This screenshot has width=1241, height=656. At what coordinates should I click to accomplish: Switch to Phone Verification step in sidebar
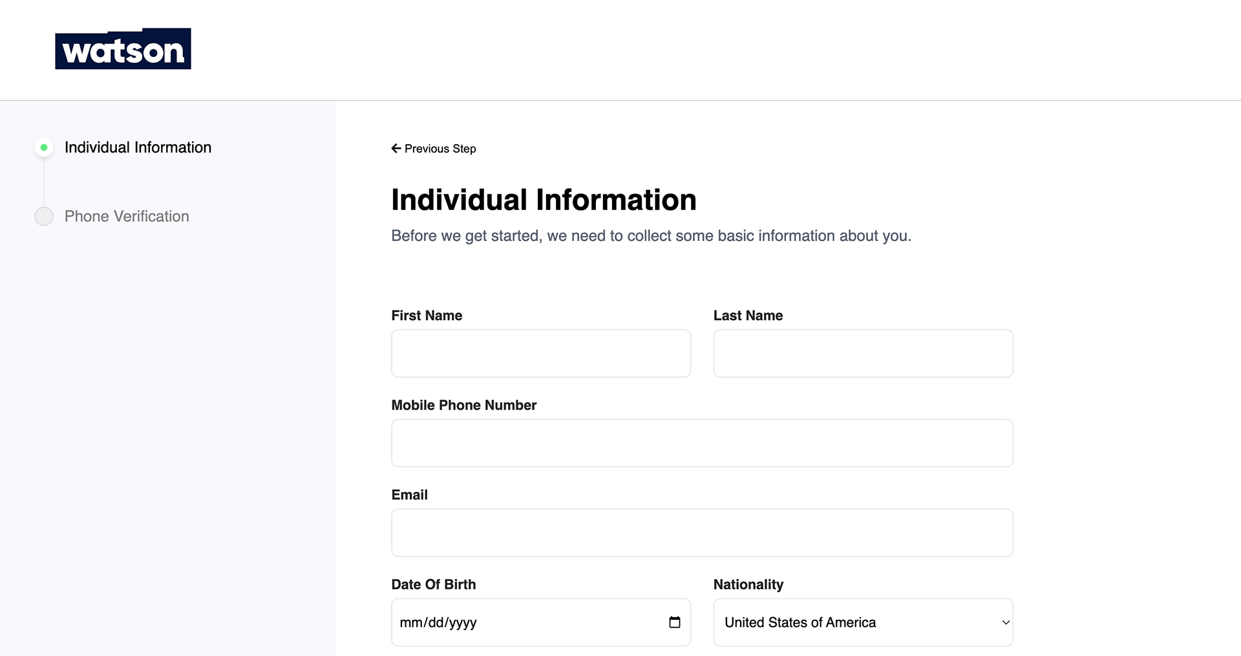[127, 217]
